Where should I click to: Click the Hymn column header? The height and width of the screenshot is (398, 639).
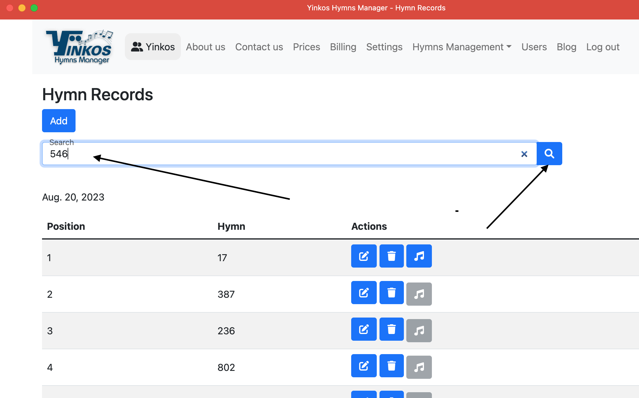(x=231, y=226)
